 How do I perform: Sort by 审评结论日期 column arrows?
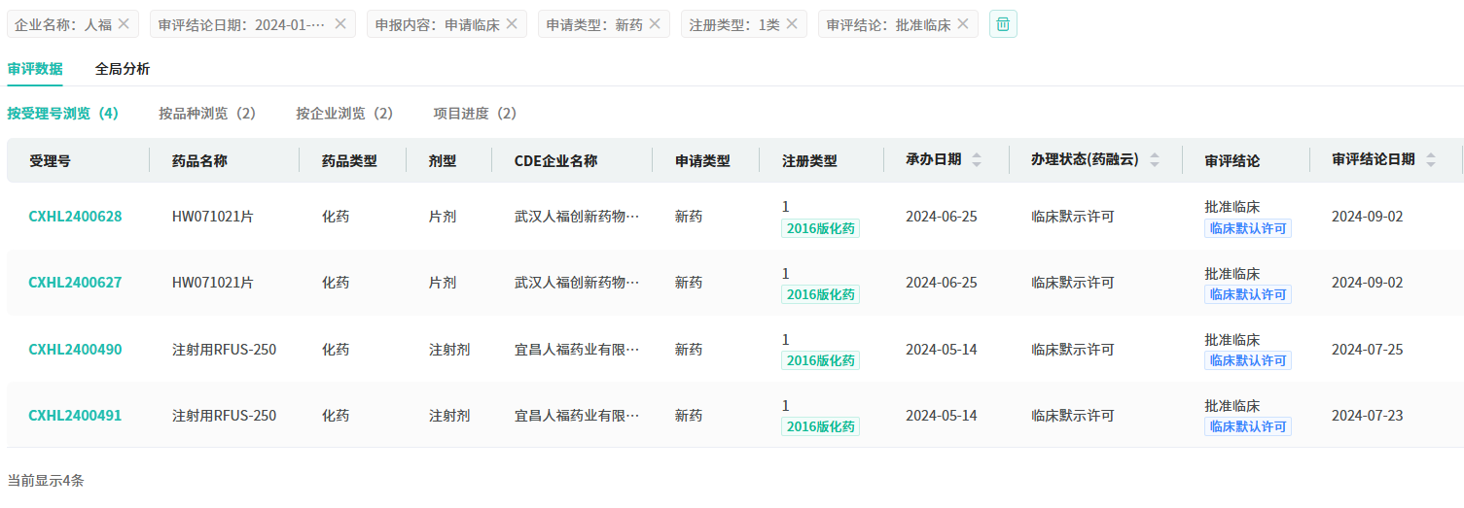pyautogui.click(x=1431, y=160)
